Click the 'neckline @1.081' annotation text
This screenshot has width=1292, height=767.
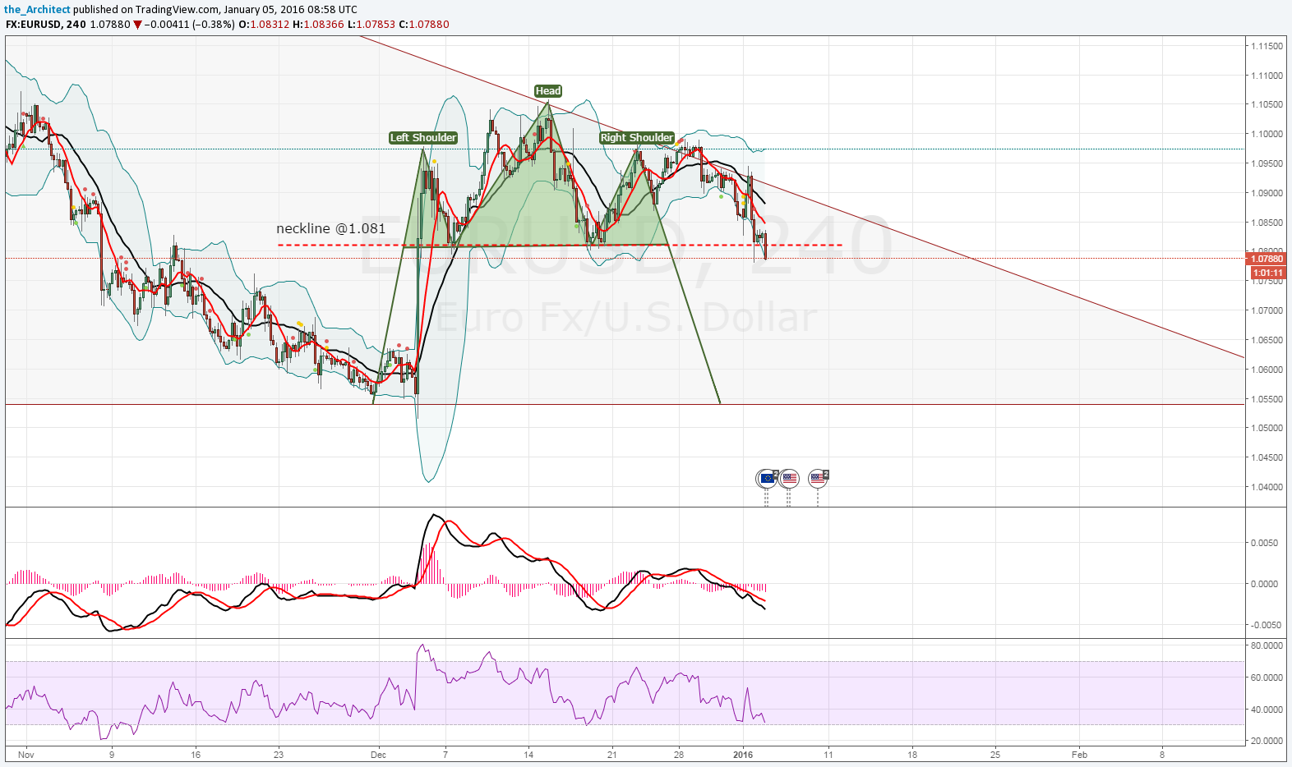click(331, 228)
